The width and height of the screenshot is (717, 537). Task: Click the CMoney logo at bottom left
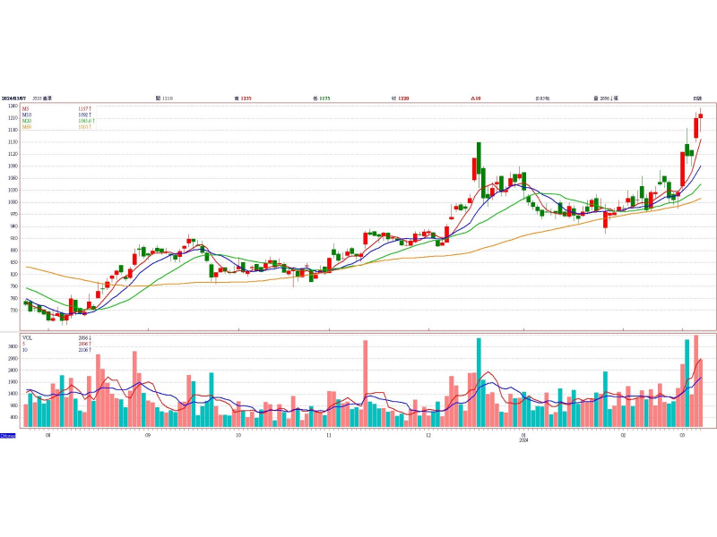tap(7, 435)
